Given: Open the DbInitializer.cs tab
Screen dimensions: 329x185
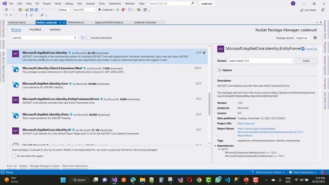Looking at the screenshot, I should [x=76, y=23].
